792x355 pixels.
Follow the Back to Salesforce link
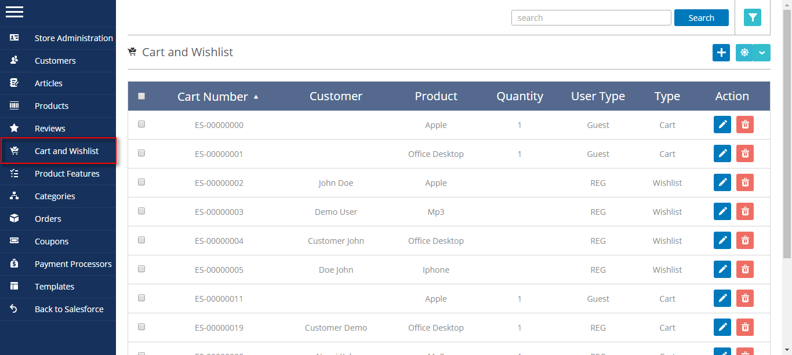[68, 309]
